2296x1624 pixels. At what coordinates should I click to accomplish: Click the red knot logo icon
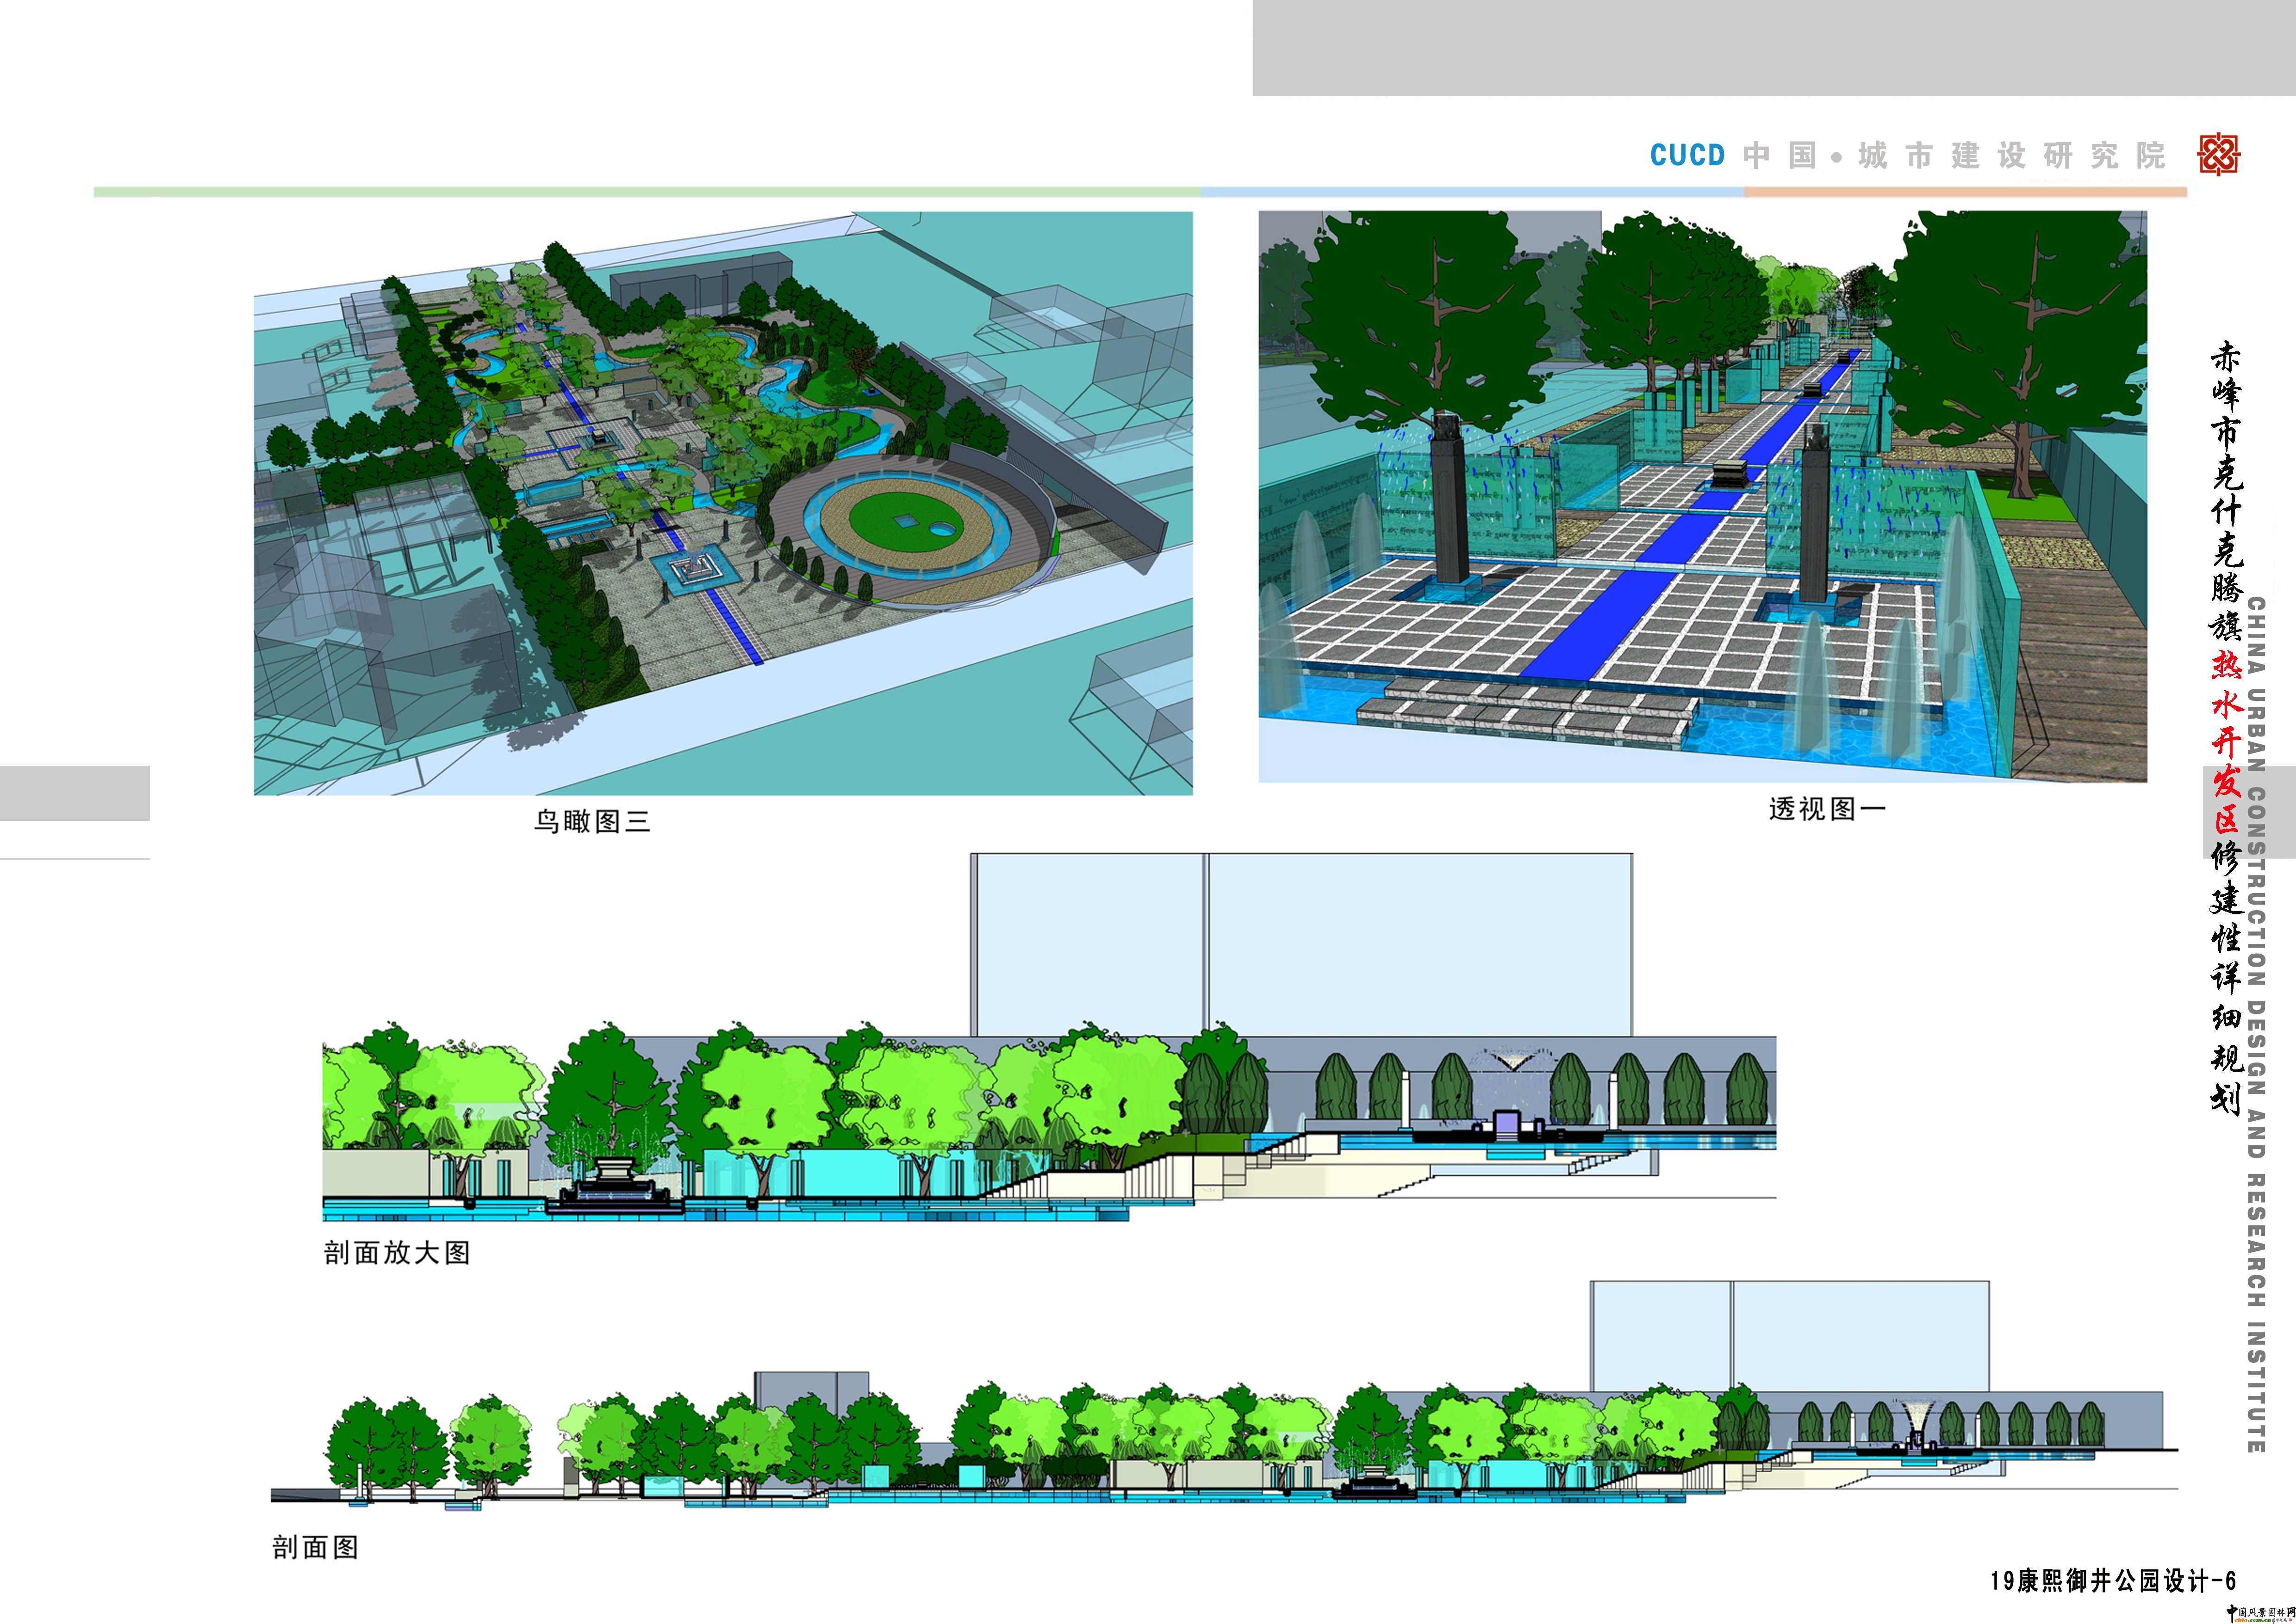tap(2218, 154)
